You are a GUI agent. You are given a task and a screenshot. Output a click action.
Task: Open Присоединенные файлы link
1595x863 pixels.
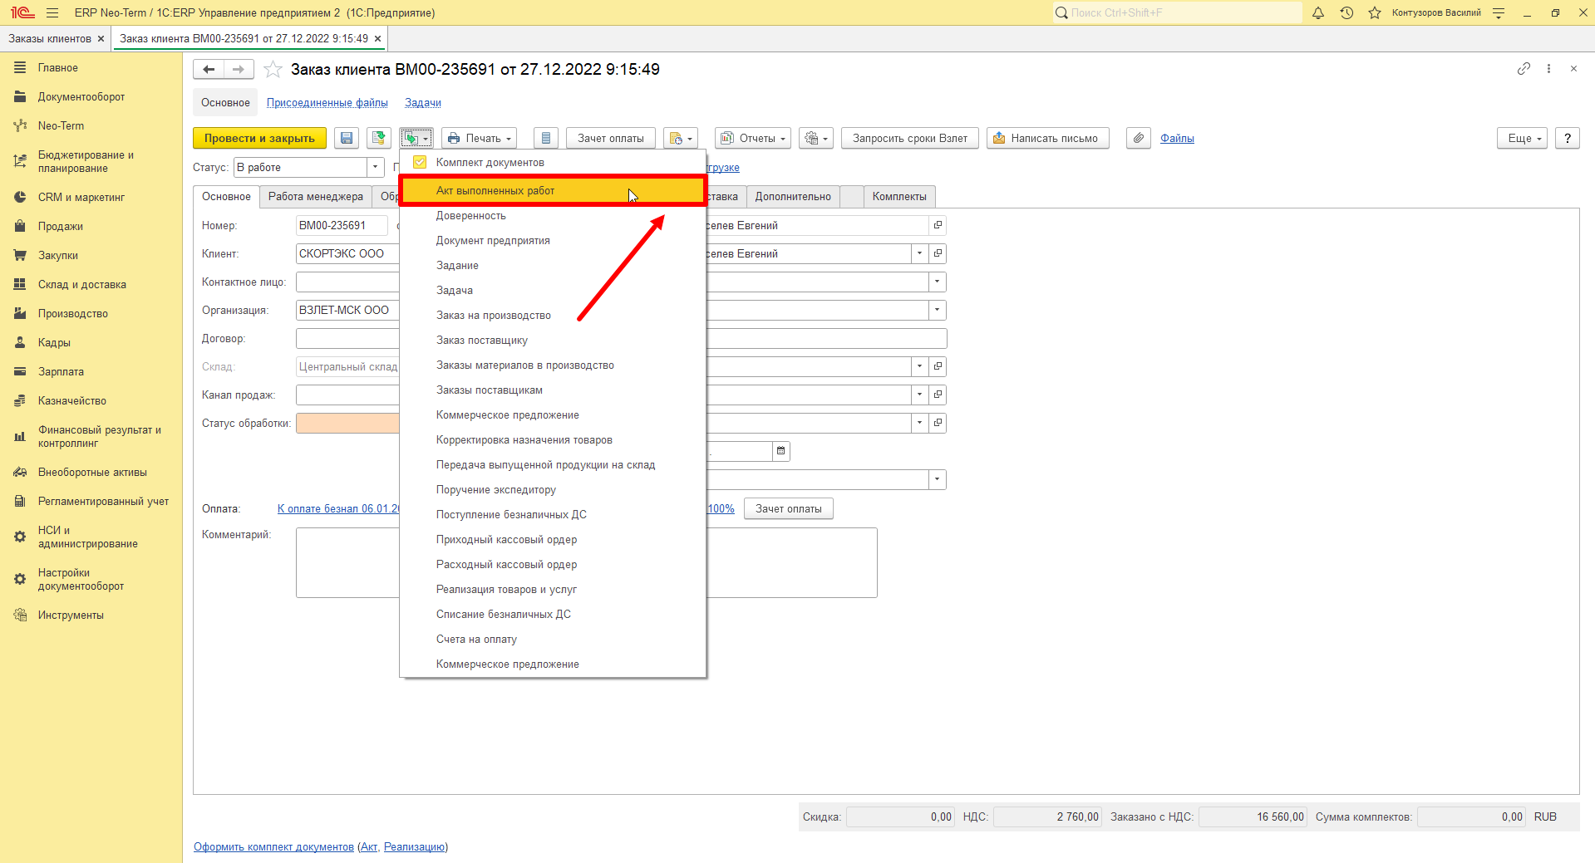pos(327,103)
